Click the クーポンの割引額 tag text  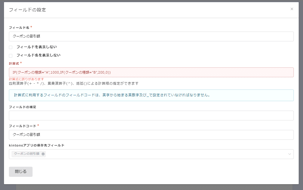[27, 154]
